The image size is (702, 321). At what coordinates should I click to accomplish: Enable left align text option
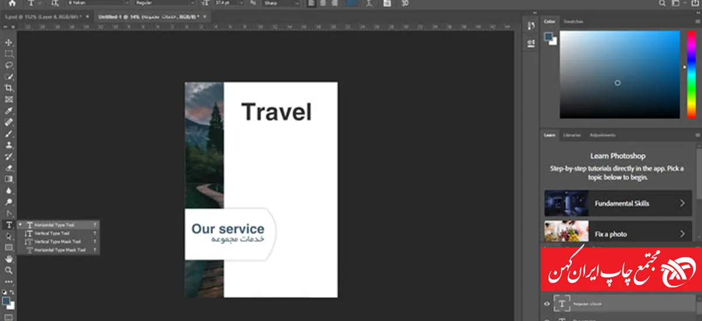[x=311, y=4]
